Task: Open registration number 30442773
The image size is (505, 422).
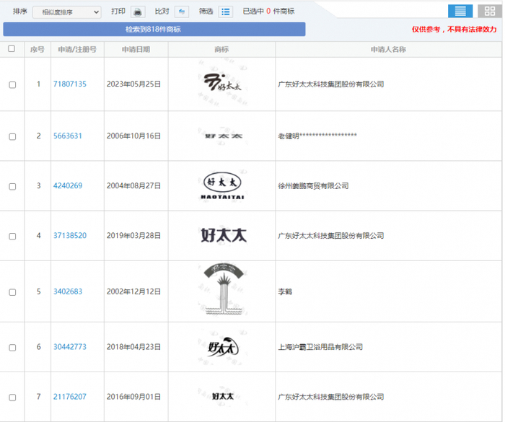Action: click(x=70, y=347)
